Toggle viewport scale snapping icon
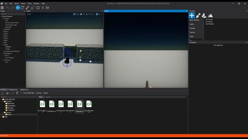The height and width of the screenshot is (139, 248). [x=92, y=14]
